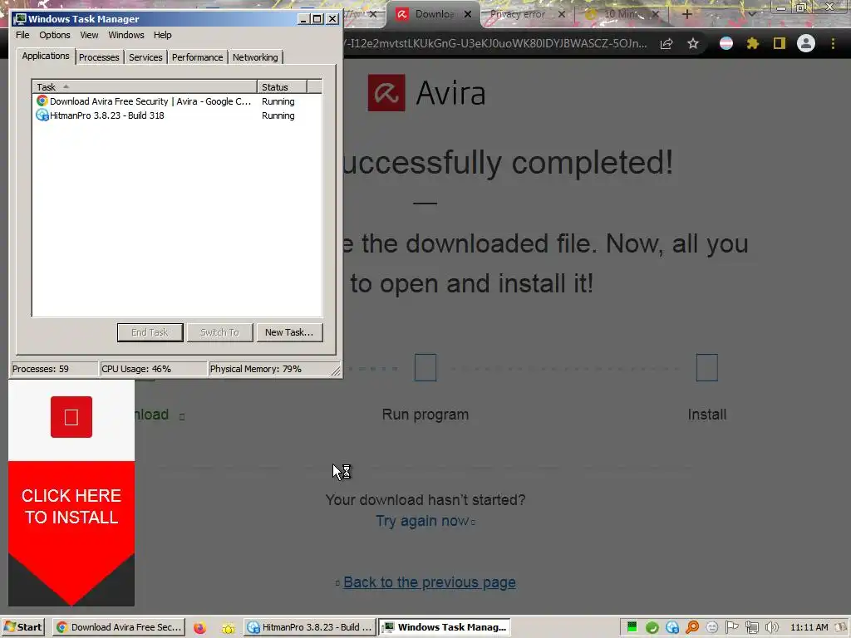Switch to the Networking tab
This screenshot has width=851, height=638.
(255, 57)
